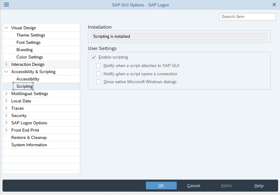The width and height of the screenshot is (280, 195).
Task: Click the Help button
Action: (258, 185)
